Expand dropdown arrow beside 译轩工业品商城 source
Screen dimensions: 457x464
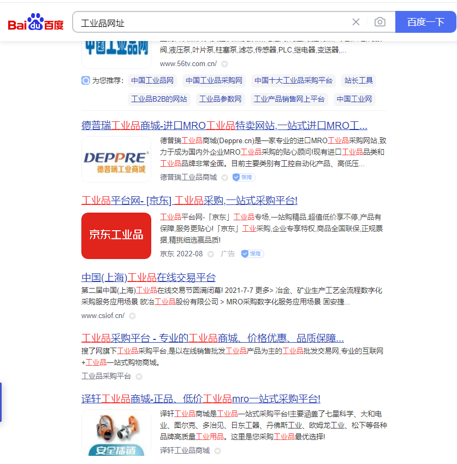coord(217,451)
